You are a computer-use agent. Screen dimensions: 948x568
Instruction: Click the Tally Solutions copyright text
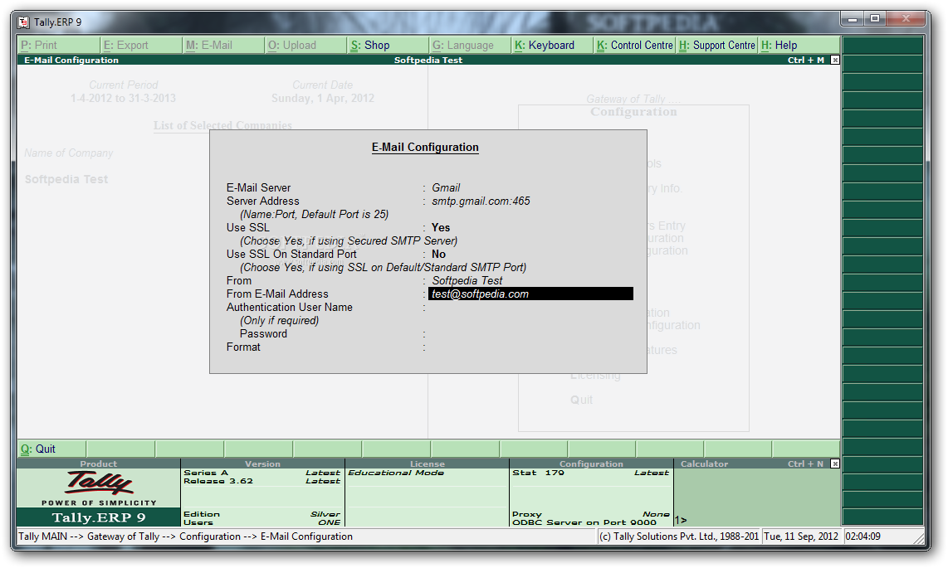click(678, 536)
